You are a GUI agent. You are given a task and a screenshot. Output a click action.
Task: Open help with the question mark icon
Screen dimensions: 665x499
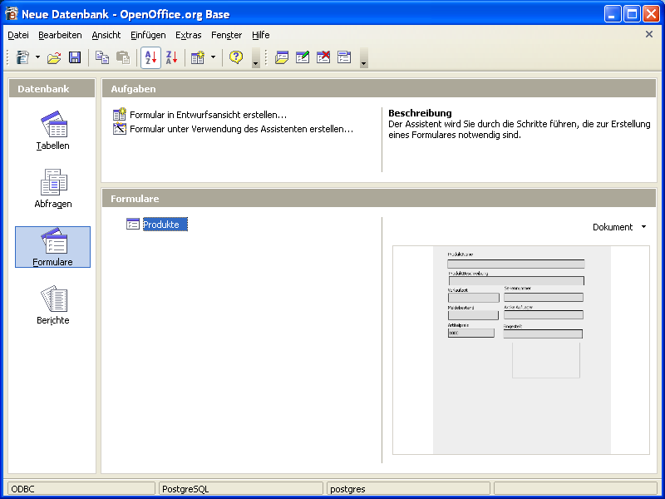pyautogui.click(x=236, y=57)
